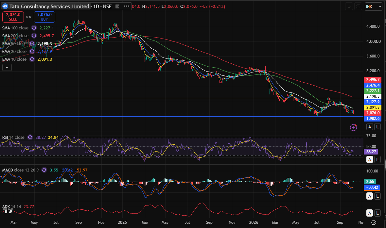
Task: Toggle log scale L in RSI pane
Action: [377, 159]
